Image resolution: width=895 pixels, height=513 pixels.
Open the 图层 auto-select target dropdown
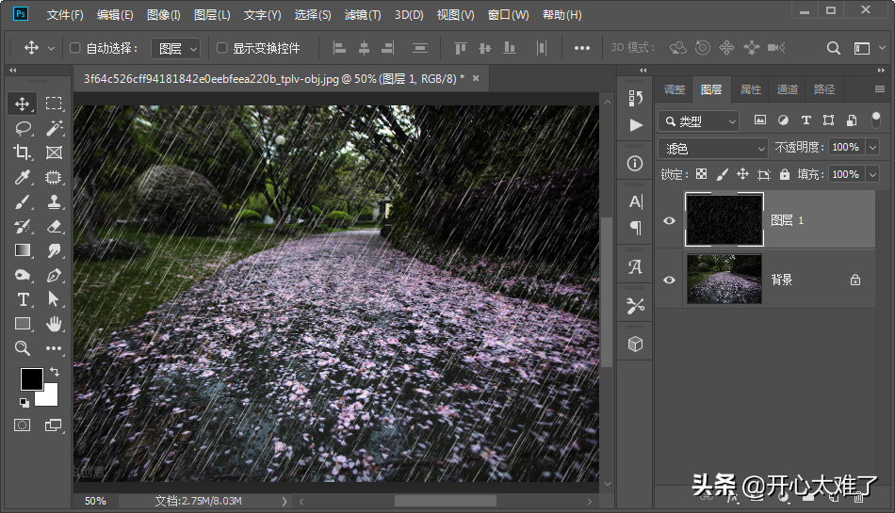[176, 49]
